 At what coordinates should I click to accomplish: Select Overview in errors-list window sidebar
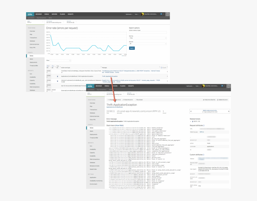[32, 31]
